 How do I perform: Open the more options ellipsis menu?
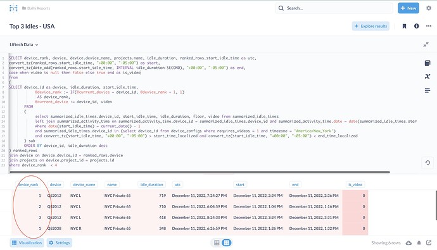coord(429,26)
